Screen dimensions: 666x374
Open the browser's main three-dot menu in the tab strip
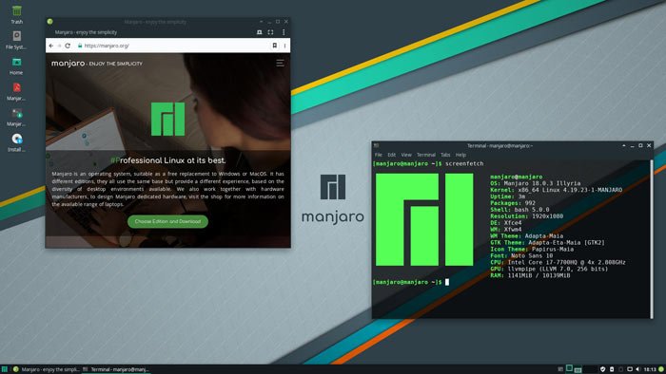tap(284, 32)
